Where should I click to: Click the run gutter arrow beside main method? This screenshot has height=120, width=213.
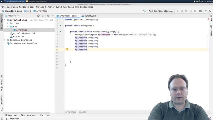click(61, 32)
